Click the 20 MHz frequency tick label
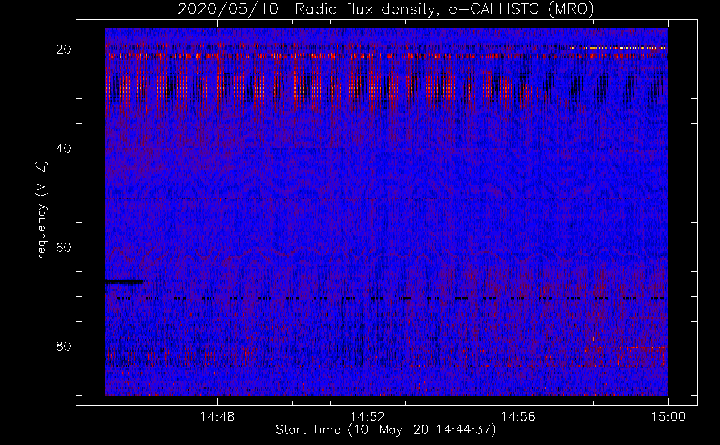Screen dimensions: 720x445 coord(64,49)
